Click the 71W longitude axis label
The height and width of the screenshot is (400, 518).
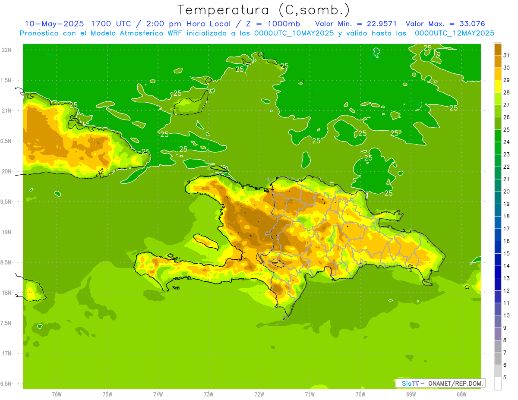[x=310, y=394]
